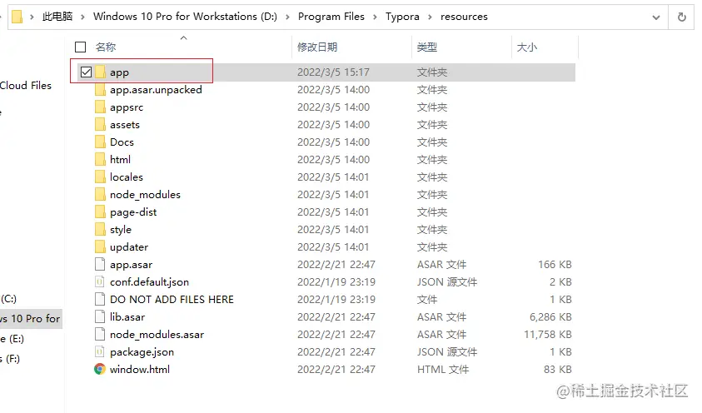Go to 此电脑 breadcrumb
702x413 pixels.
57,17
